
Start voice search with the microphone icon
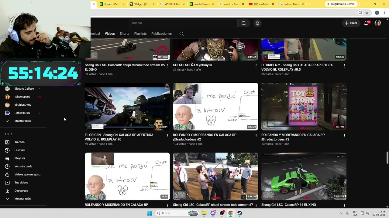pyautogui.click(x=257, y=23)
